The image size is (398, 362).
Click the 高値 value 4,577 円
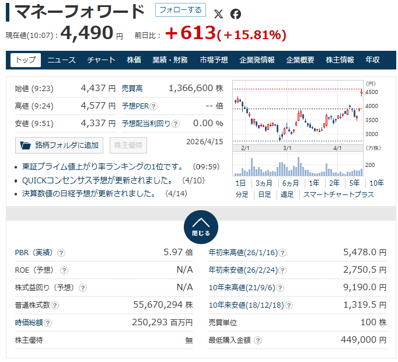click(x=98, y=106)
